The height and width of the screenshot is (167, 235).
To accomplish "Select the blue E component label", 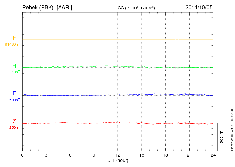I will 14,94.
